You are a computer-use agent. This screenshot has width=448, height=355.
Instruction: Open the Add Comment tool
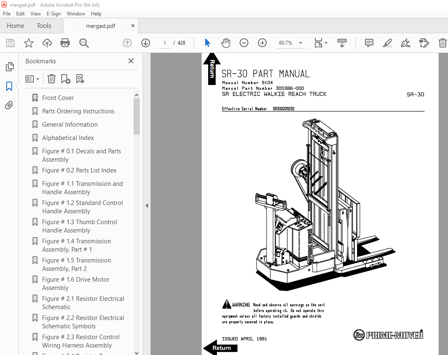(x=369, y=42)
